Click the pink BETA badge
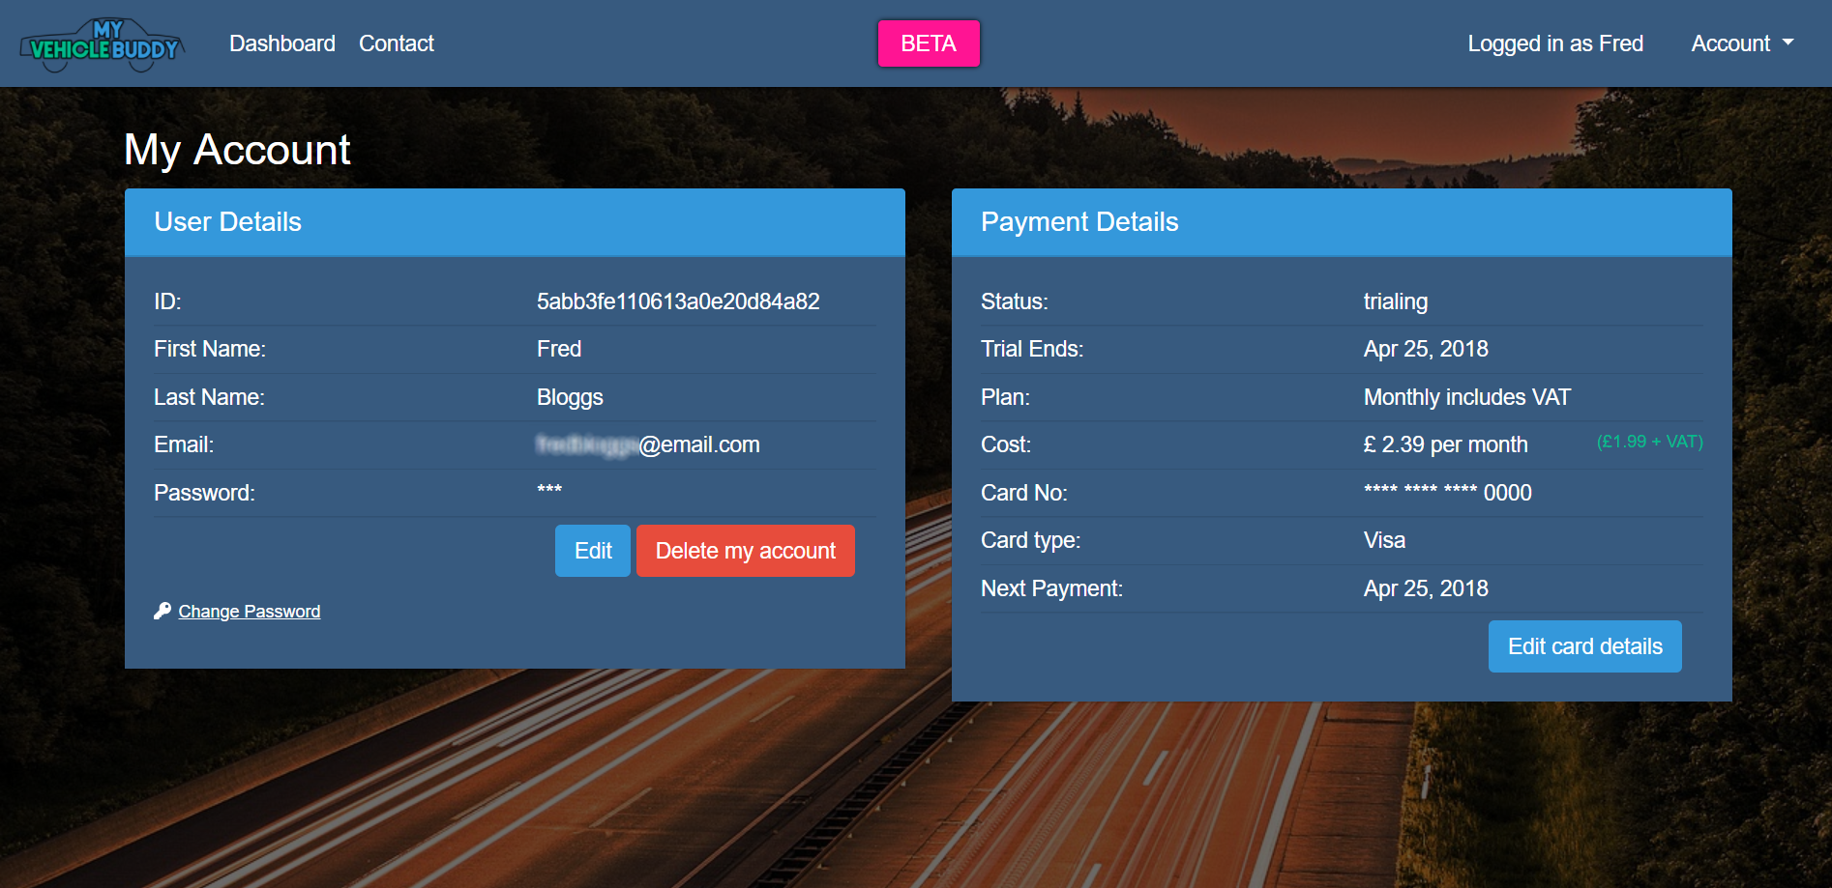The width and height of the screenshot is (1832, 888). [x=929, y=43]
